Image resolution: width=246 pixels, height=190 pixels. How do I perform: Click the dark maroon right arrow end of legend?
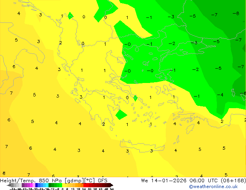tap(112, 185)
